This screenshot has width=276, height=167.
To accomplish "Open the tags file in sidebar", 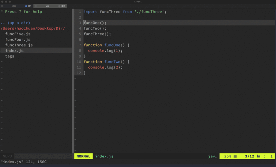I will pyautogui.click(x=10, y=56).
